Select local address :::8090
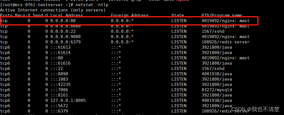This screenshot has width=284, height=115. [x=59, y=74]
